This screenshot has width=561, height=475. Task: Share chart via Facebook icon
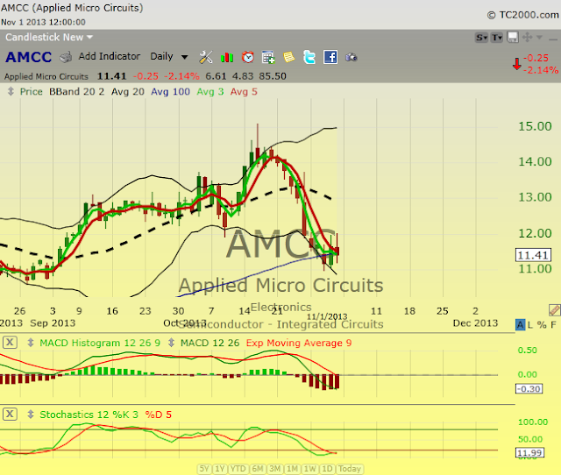(330, 57)
